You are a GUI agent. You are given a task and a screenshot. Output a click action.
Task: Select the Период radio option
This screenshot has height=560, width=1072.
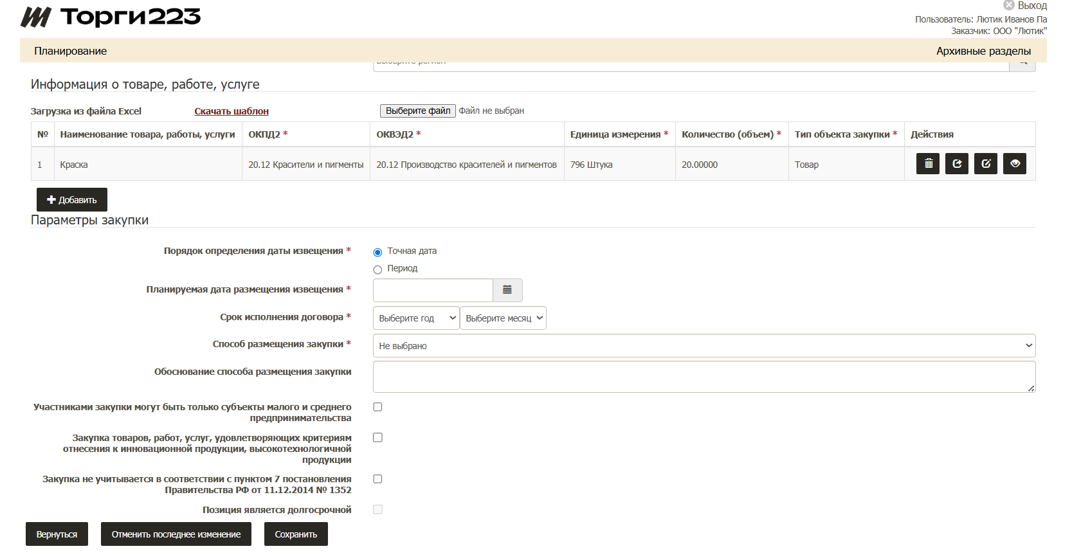click(377, 269)
